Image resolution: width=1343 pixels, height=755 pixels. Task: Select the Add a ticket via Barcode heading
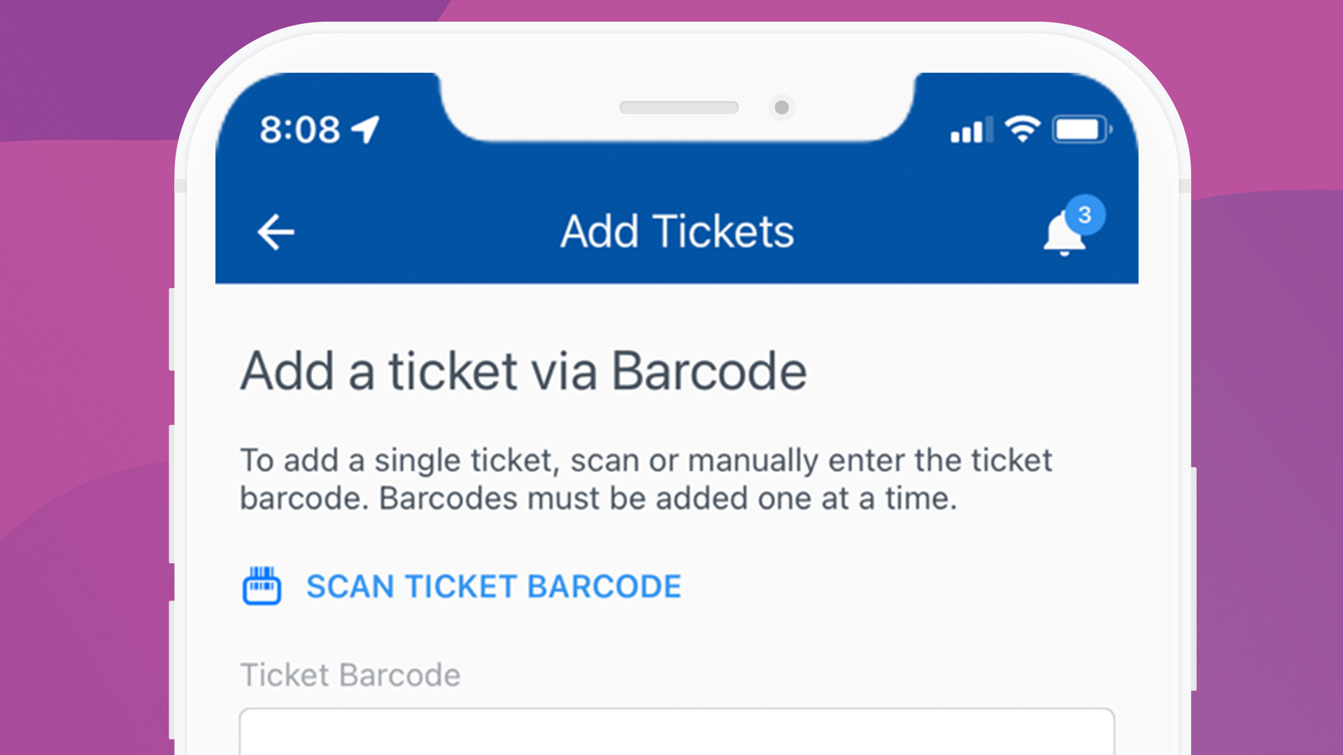[523, 371]
